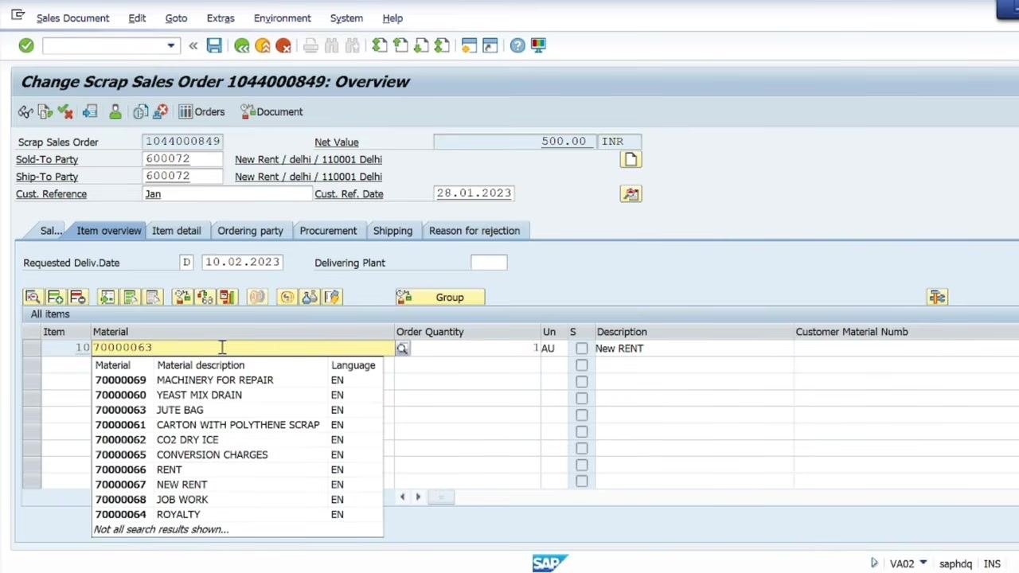Click the partner icon beside Cust. Ref. Date
The image size is (1019, 573).
[x=631, y=194]
